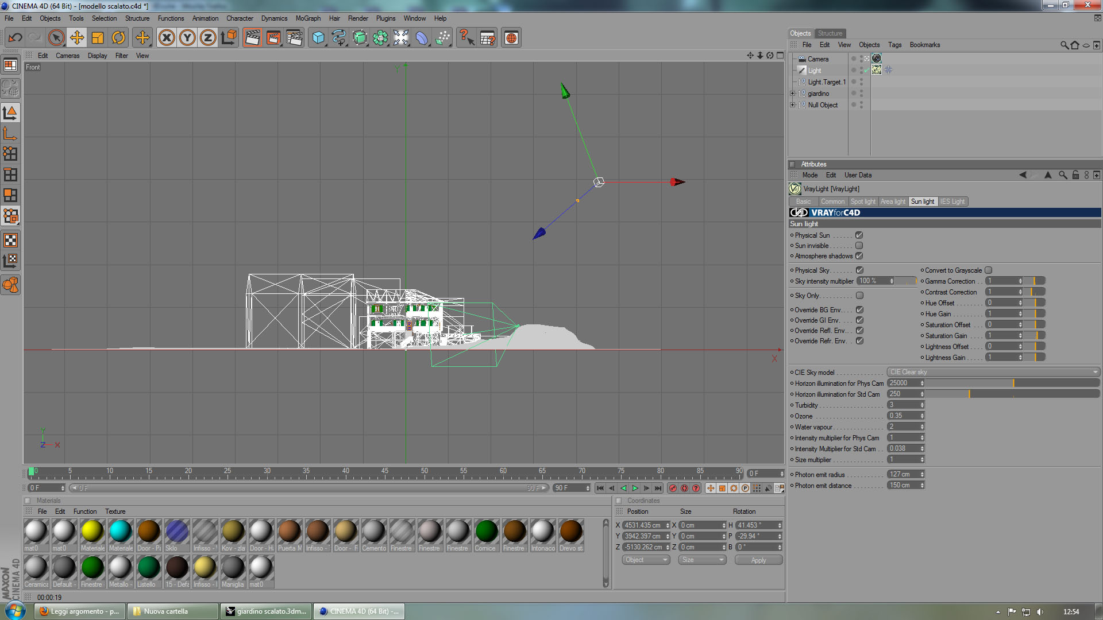1103x620 pixels.
Task: Click the Undo arrow icon
Action: pos(15,38)
